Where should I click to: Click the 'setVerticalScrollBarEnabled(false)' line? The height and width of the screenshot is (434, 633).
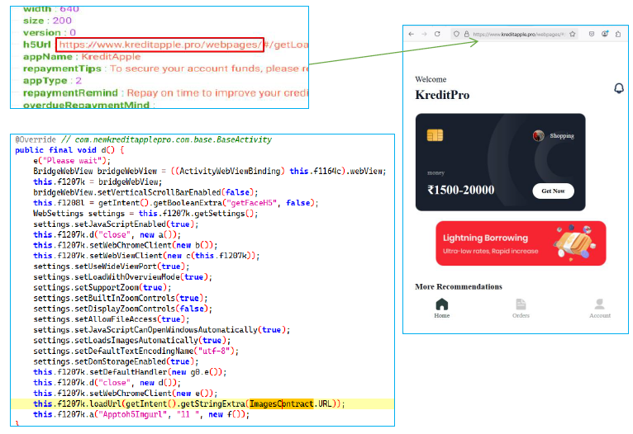(x=145, y=192)
